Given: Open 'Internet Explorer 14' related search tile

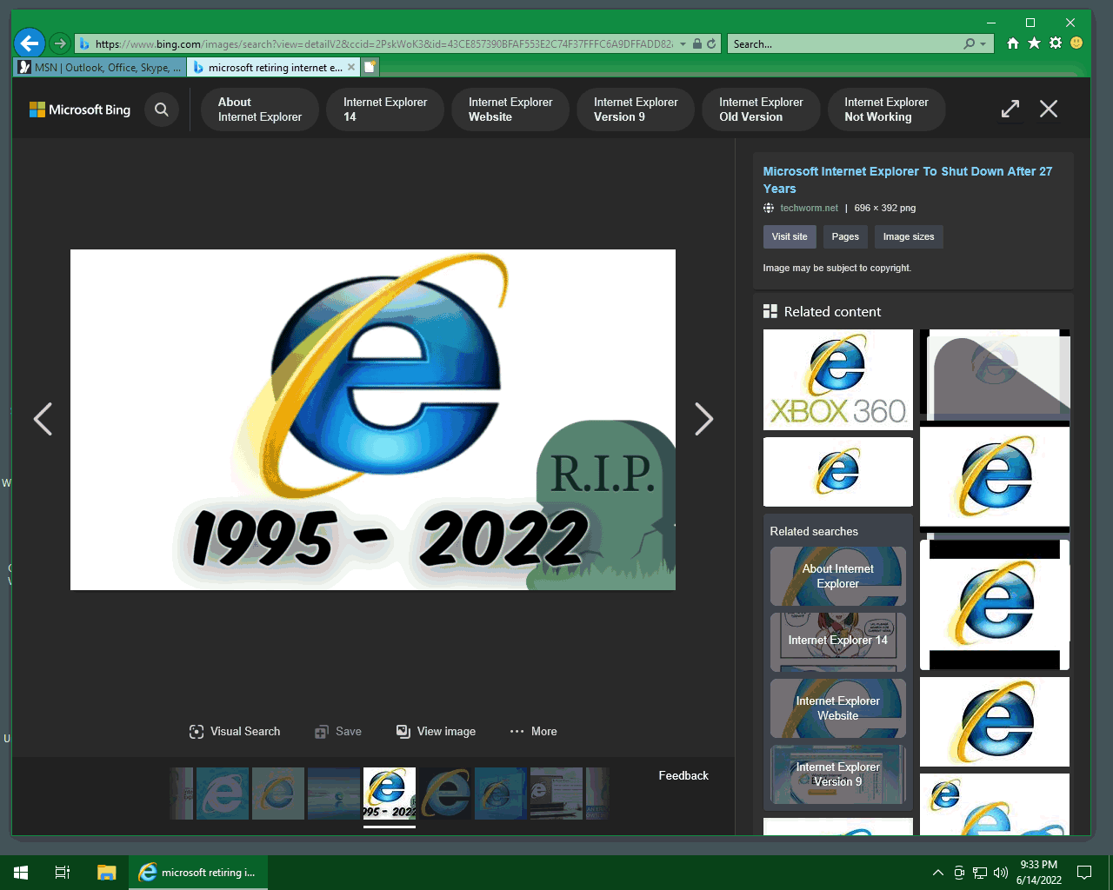Looking at the screenshot, I should (x=838, y=642).
